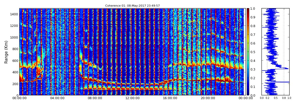
Task: Click the 200 range axis tick label
Action: [15, 84]
